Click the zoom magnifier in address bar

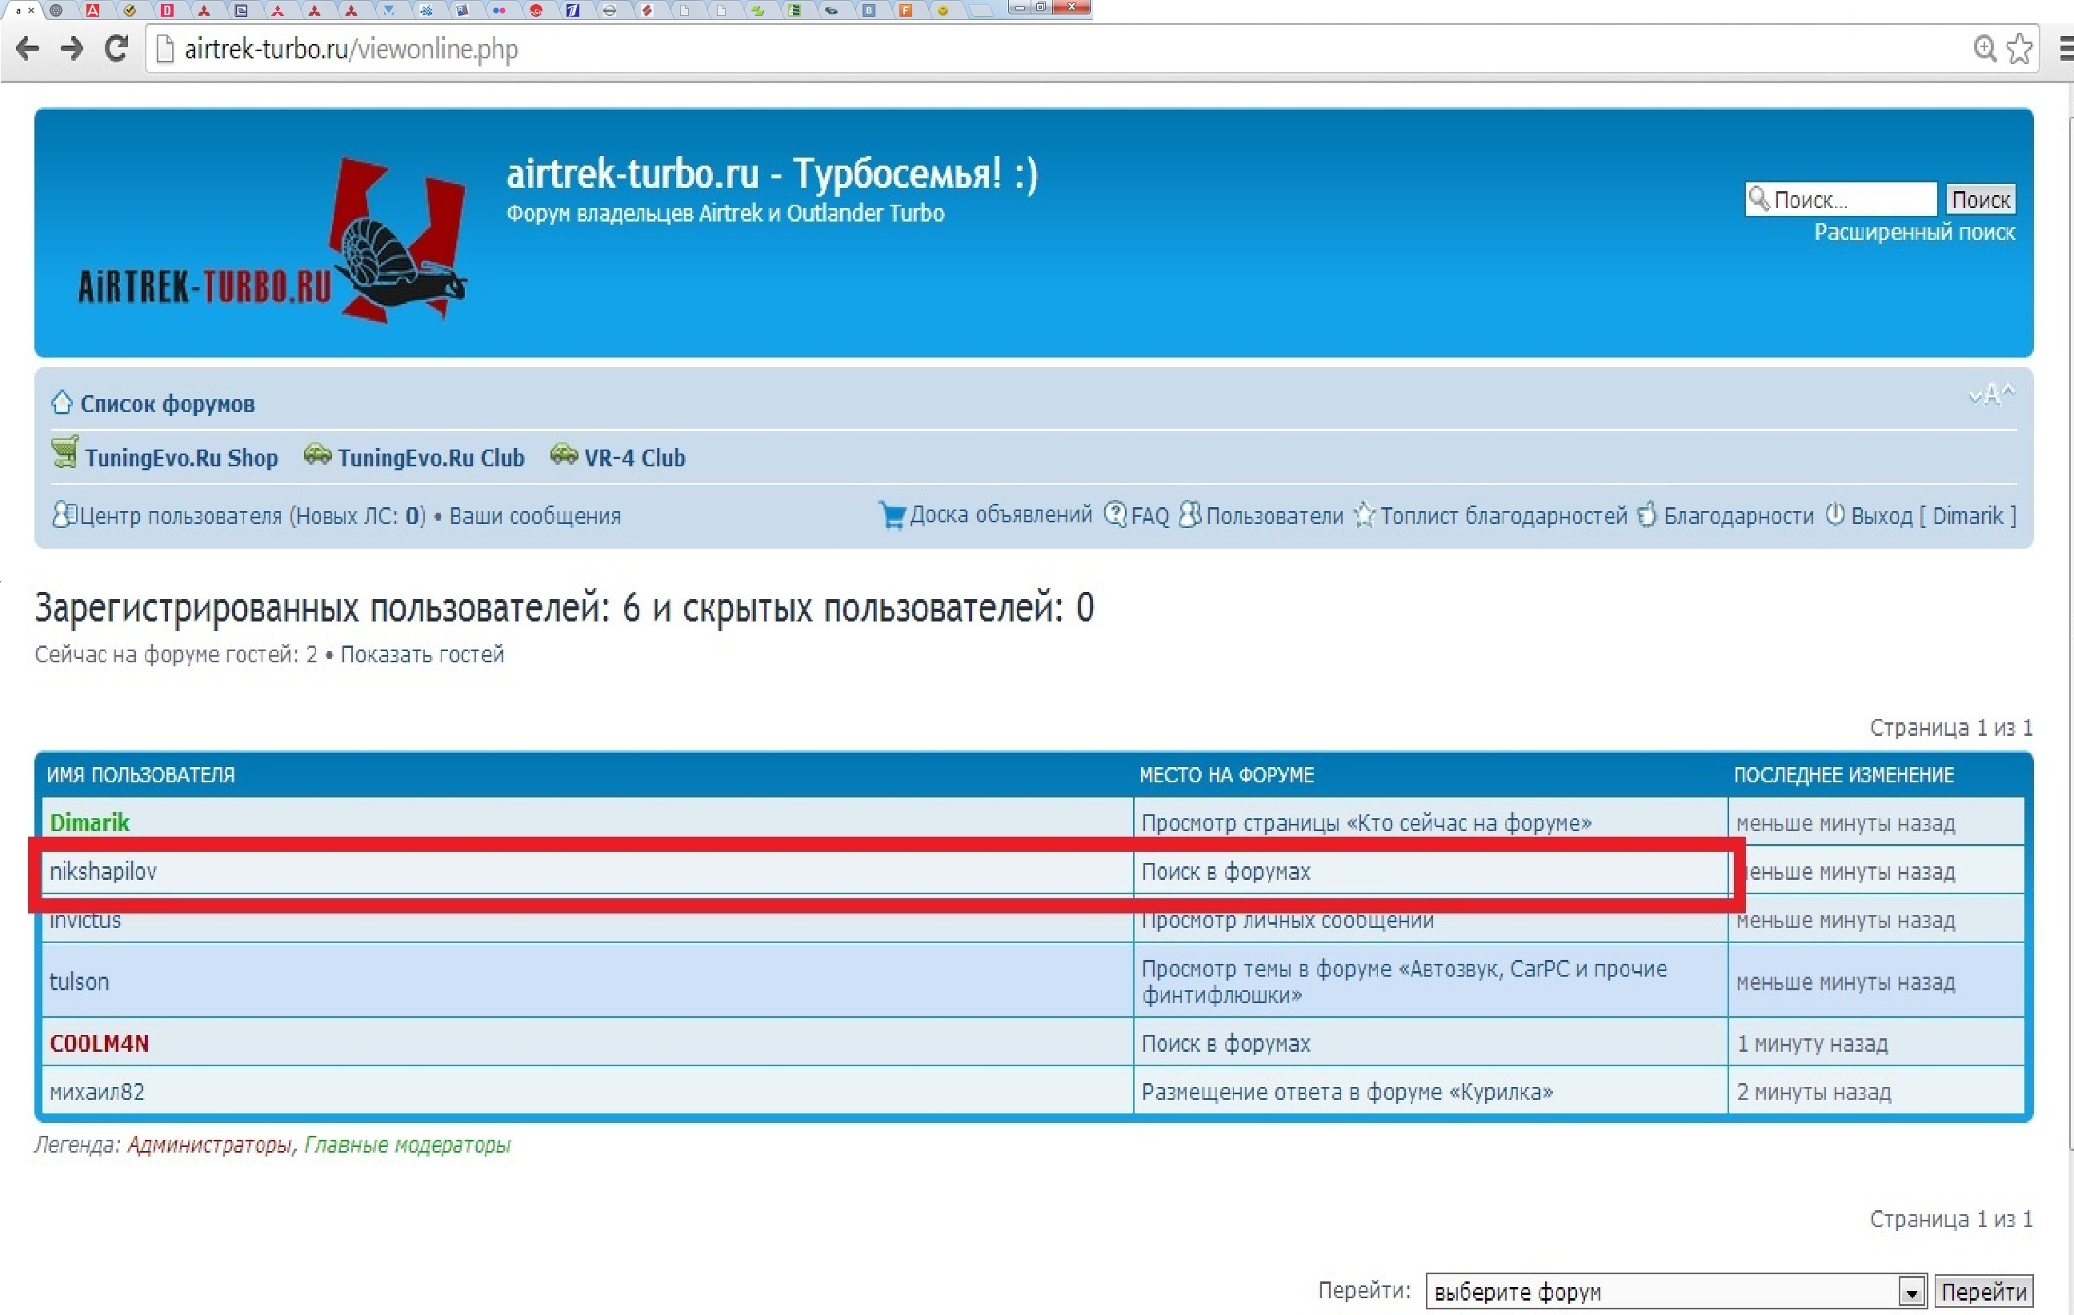pyautogui.click(x=1984, y=48)
